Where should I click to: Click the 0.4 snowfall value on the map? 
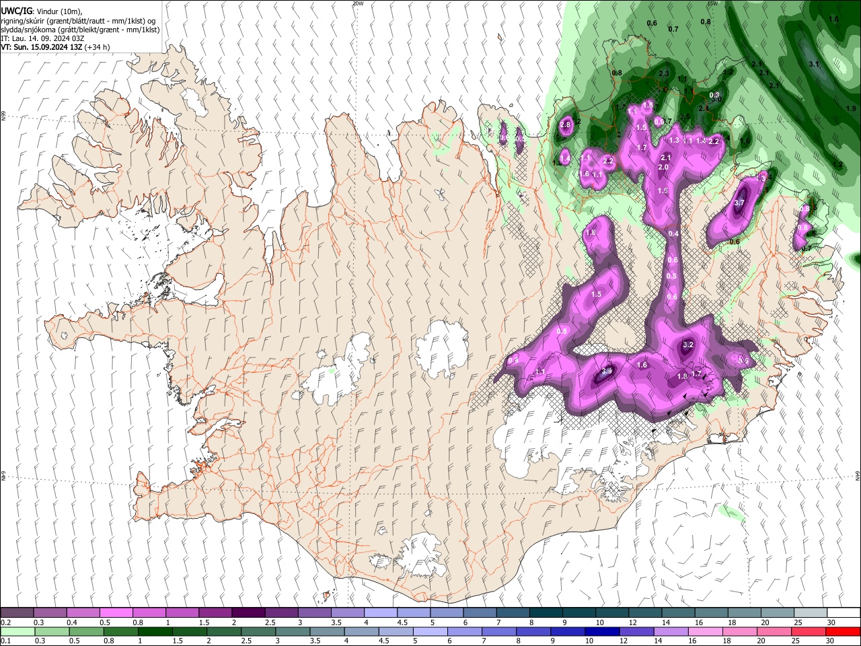[674, 234]
